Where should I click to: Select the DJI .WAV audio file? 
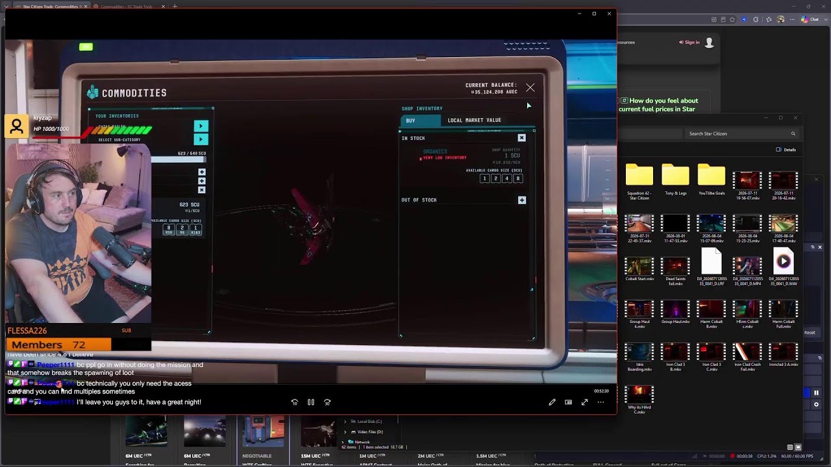point(784,267)
